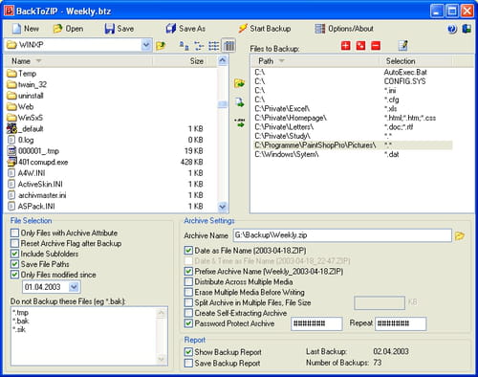Switch file list to details view icon

[228, 46]
